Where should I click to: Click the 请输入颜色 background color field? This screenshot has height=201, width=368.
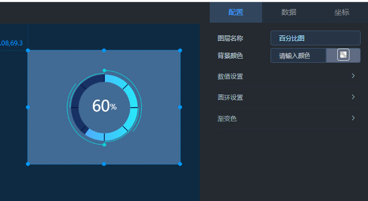click(298, 55)
